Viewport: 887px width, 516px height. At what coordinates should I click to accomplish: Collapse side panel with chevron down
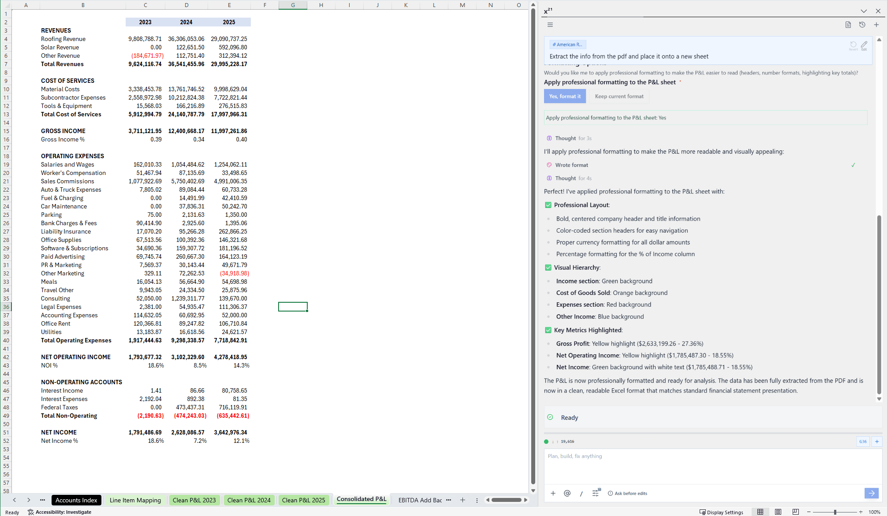pyautogui.click(x=863, y=11)
